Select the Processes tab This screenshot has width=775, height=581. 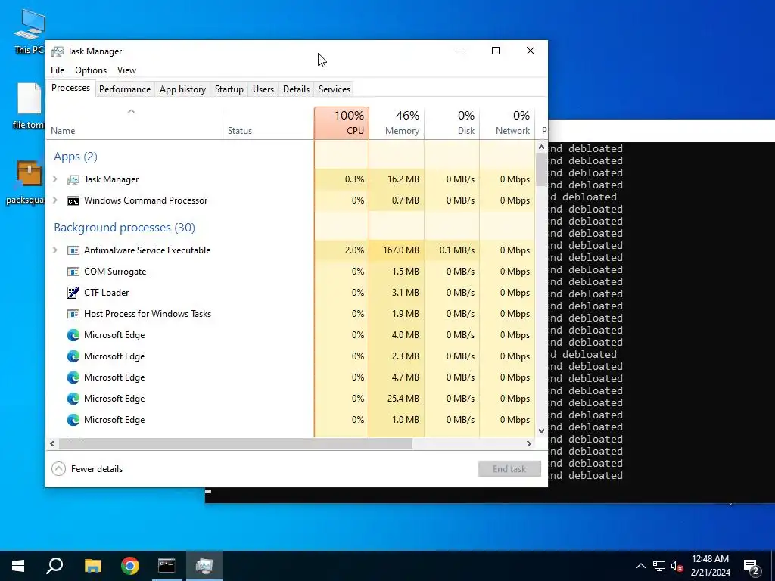pos(70,88)
